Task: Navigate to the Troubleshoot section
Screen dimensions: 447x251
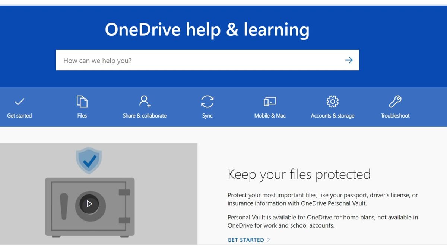Action: [x=394, y=115]
